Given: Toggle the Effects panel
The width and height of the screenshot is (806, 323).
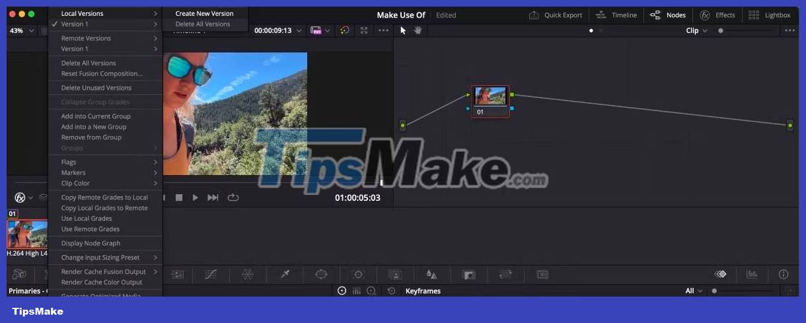Looking at the screenshot, I should [717, 15].
